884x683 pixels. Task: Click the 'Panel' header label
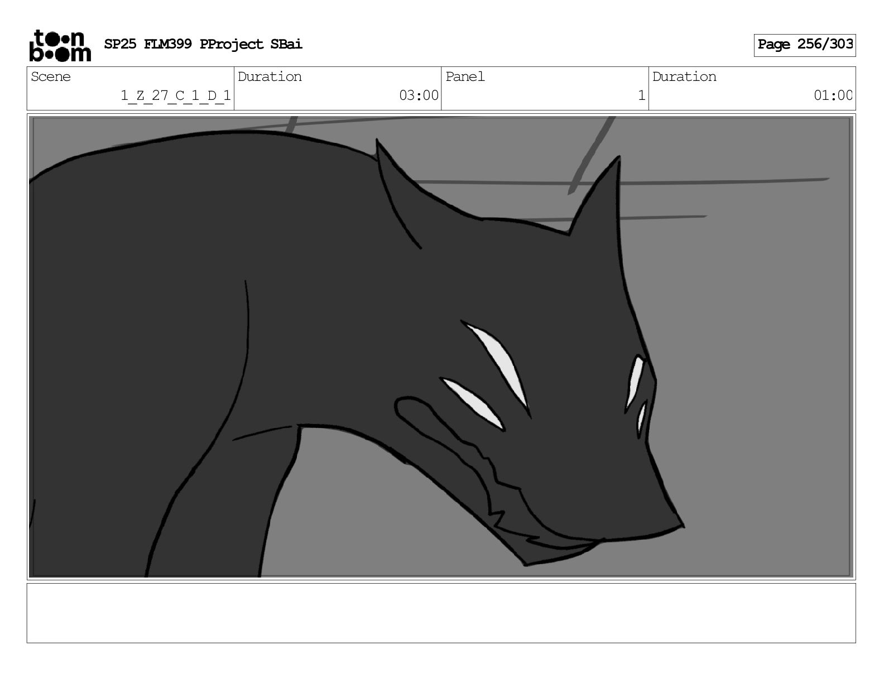pos(465,76)
